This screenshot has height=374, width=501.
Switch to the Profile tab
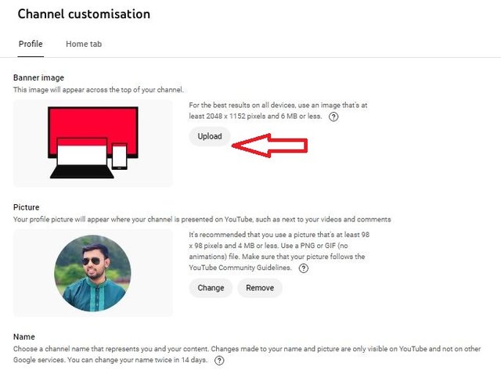click(31, 44)
